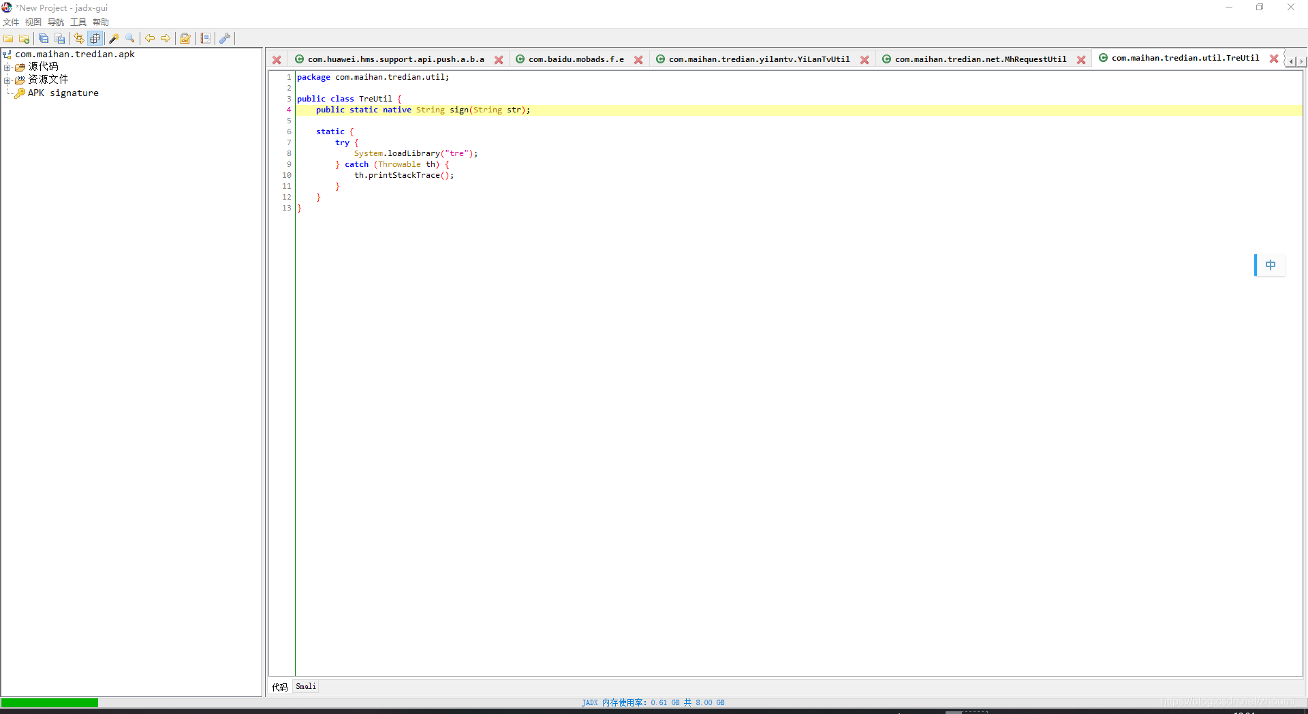The width and height of the screenshot is (1308, 714).
Task: Toggle the Flatten packages toolbar button
Action: [95, 39]
